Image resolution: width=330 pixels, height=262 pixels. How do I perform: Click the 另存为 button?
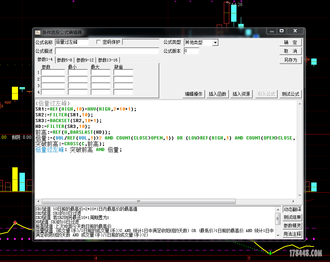click(x=290, y=60)
